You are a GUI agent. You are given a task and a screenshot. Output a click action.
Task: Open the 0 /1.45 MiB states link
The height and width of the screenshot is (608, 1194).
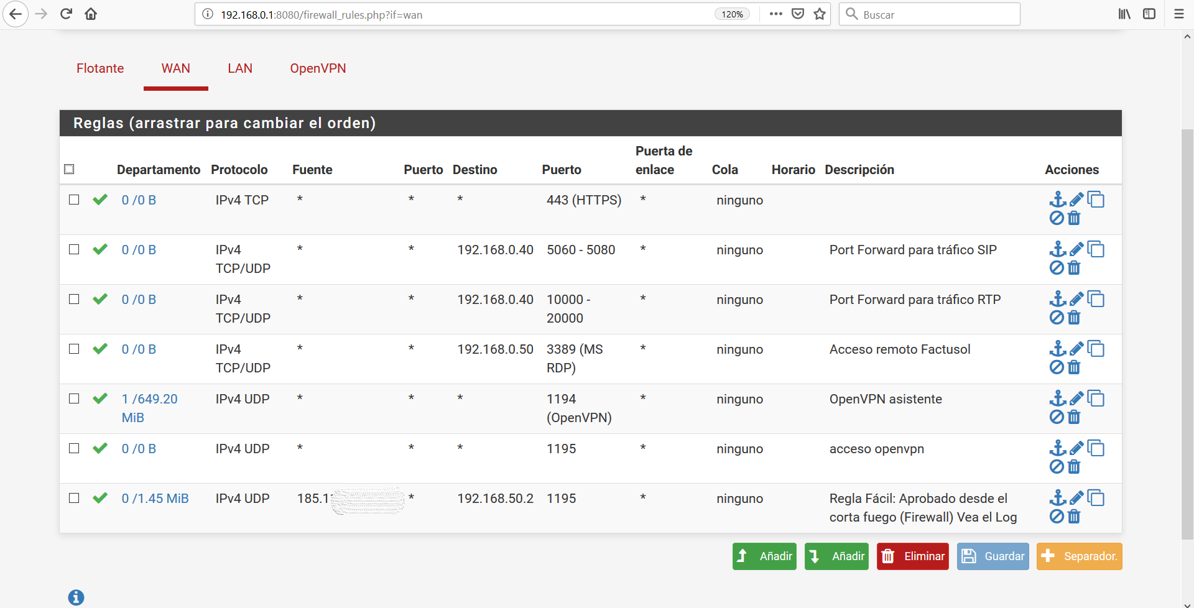tap(155, 499)
